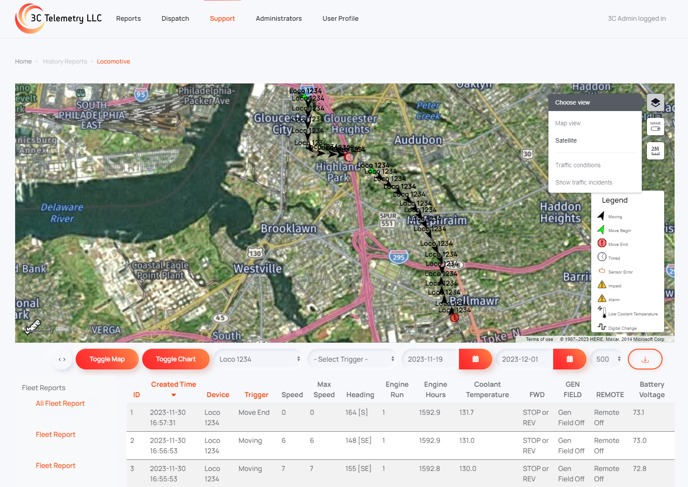
Task: Sort by Created Time column header
Action: point(173,385)
